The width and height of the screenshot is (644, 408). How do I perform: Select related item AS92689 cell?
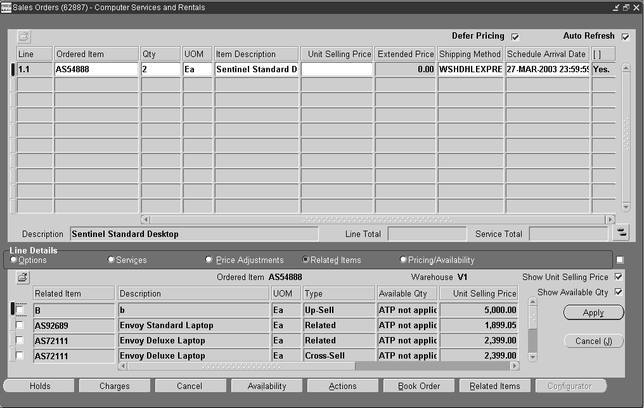74,326
